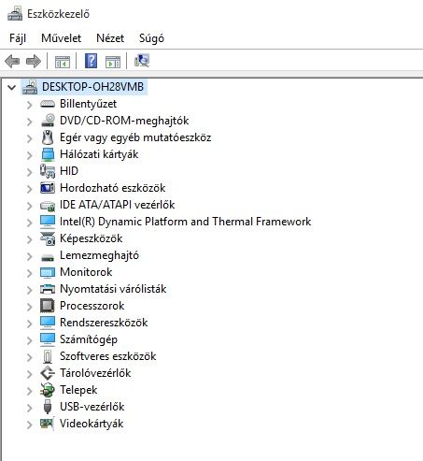Screen dimensions: 423x461
Task: Select the Telepek label
Action: coord(78,390)
